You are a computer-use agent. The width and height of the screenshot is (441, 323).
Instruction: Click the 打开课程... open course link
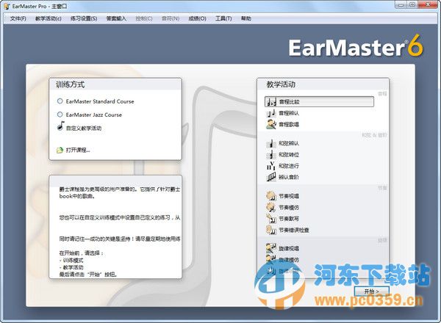tap(78, 150)
